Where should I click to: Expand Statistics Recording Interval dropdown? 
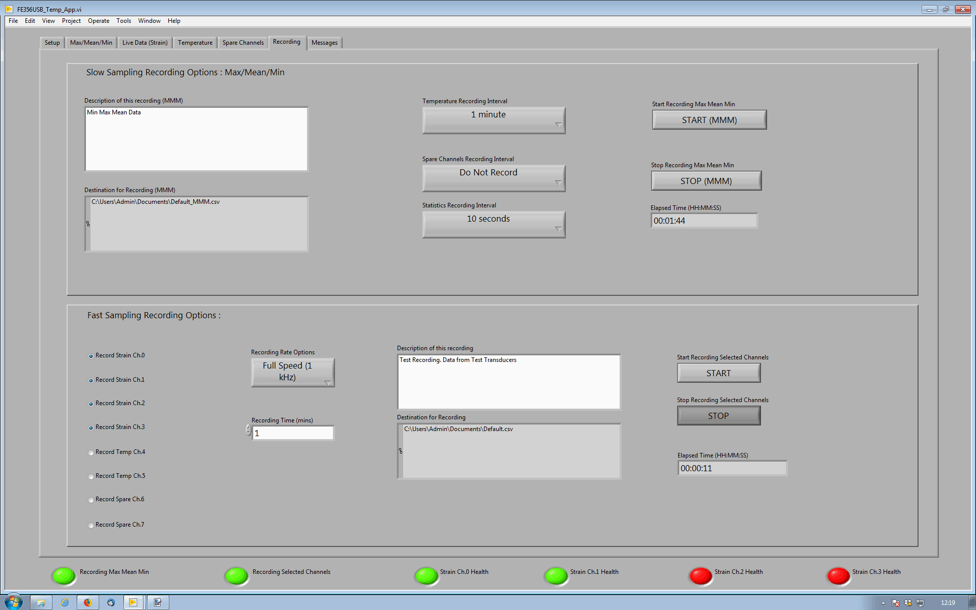tap(494, 224)
